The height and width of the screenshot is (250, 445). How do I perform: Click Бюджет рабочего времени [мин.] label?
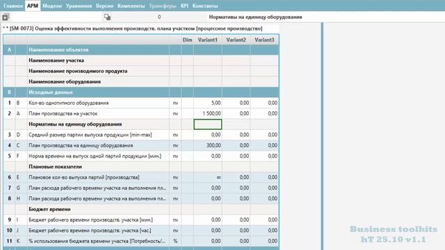[91, 220]
